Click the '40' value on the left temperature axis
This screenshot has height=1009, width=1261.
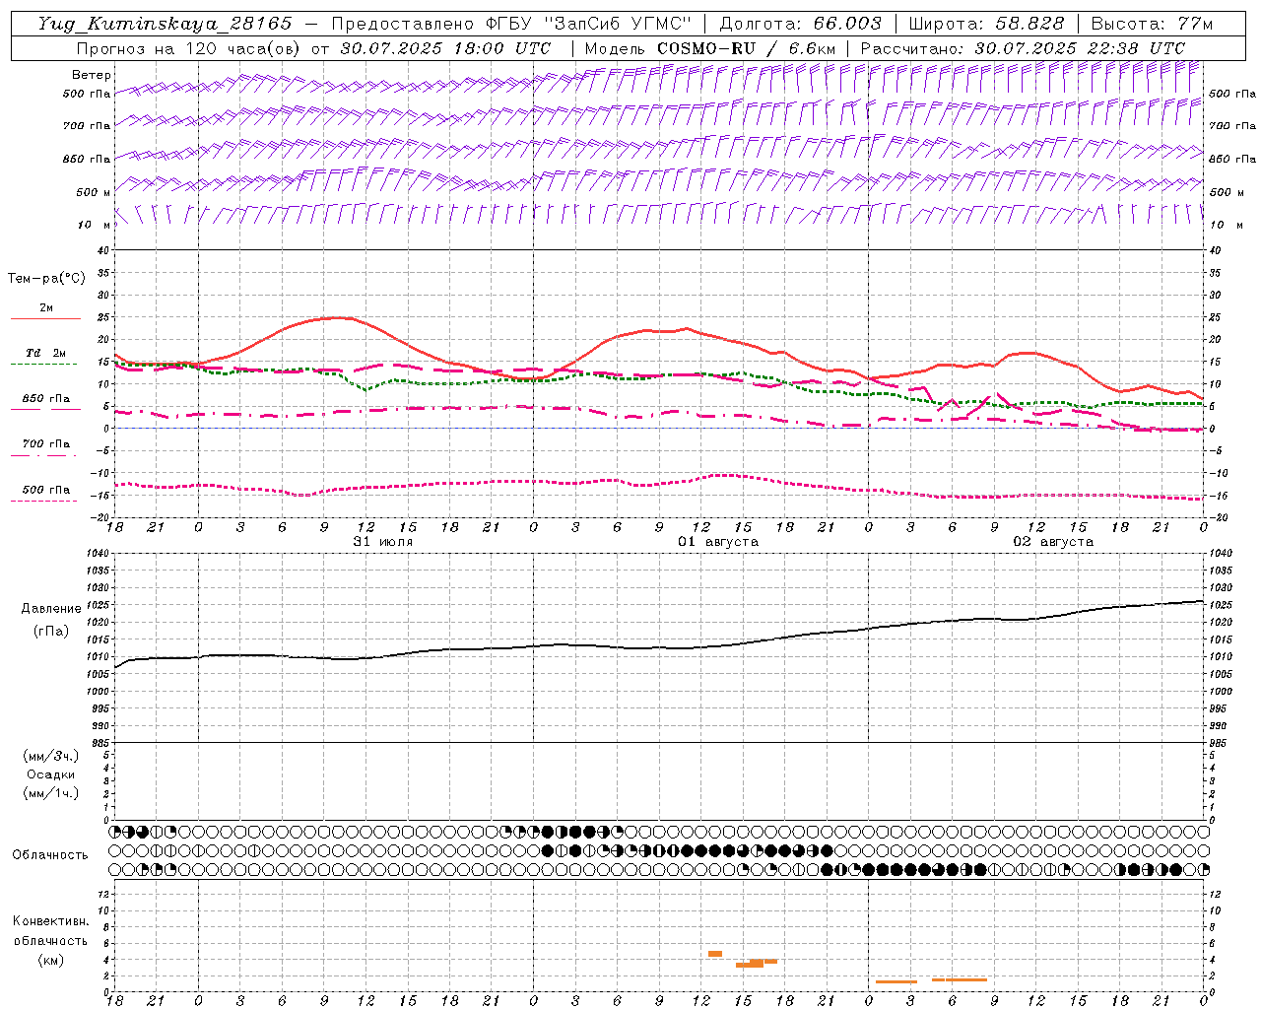102,250
